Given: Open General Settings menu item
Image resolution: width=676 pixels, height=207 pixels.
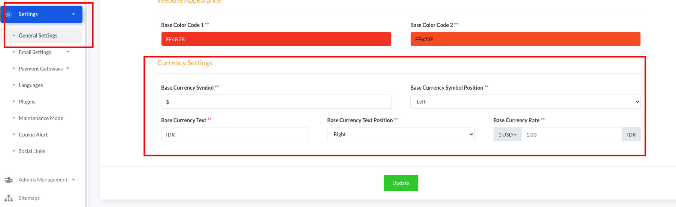Looking at the screenshot, I should tap(38, 36).
